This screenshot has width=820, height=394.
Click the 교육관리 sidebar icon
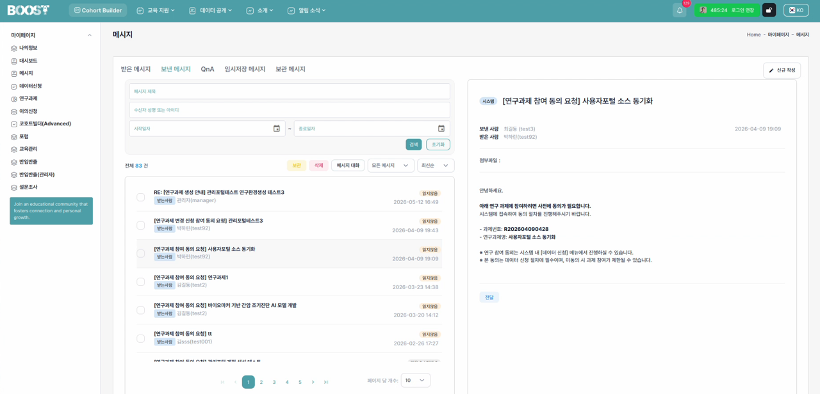(x=14, y=150)
